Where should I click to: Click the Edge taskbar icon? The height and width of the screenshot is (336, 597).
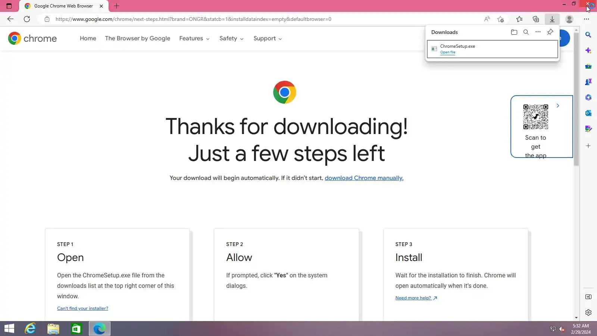coord(100,329)
